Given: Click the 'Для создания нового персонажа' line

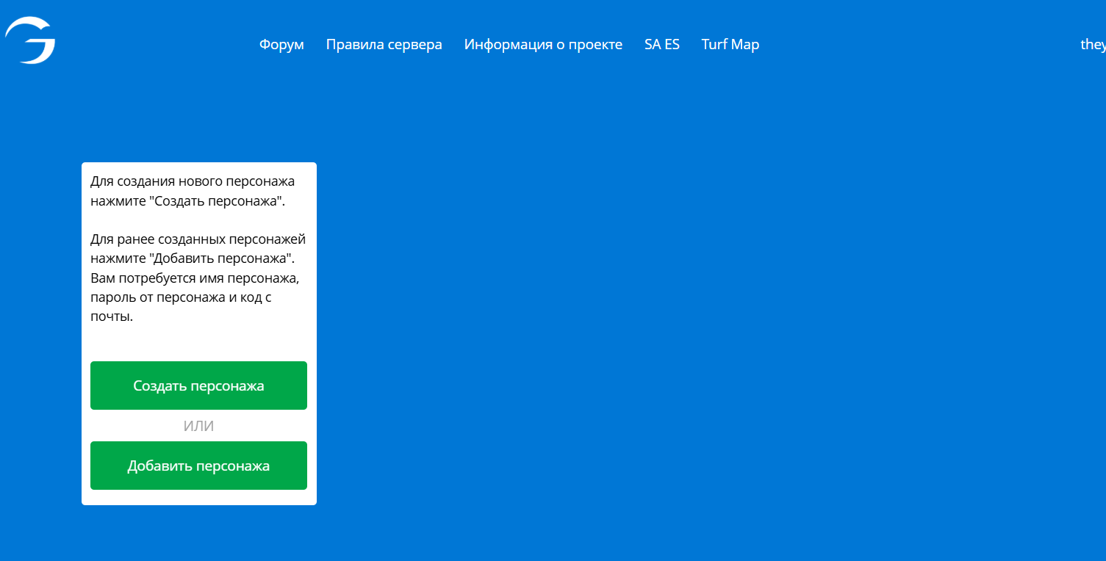Looking at the screenshot, I should click(x=193, y=181).
